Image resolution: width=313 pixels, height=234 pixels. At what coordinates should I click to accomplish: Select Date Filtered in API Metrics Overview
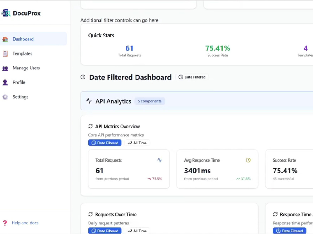tap(105, 143)
